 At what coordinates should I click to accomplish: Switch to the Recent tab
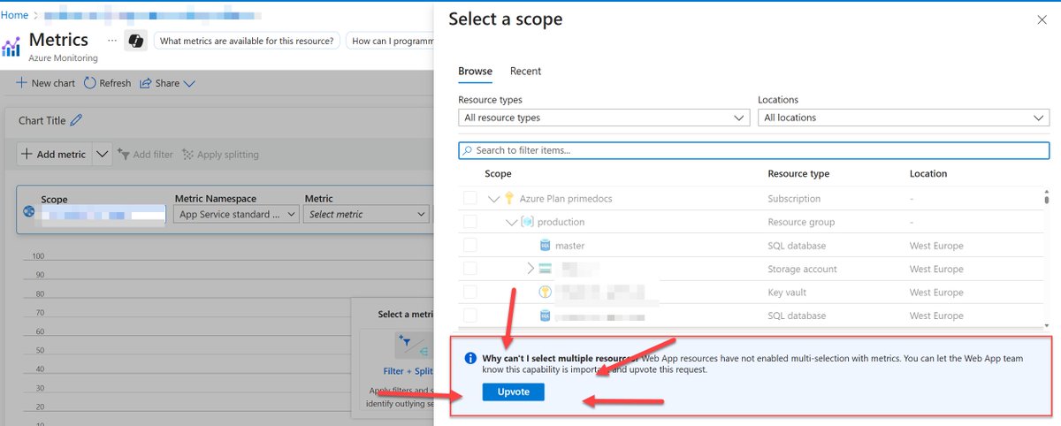click(525, 71)
